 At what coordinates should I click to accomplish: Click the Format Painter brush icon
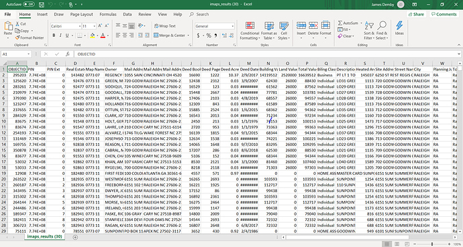(17, 37)
